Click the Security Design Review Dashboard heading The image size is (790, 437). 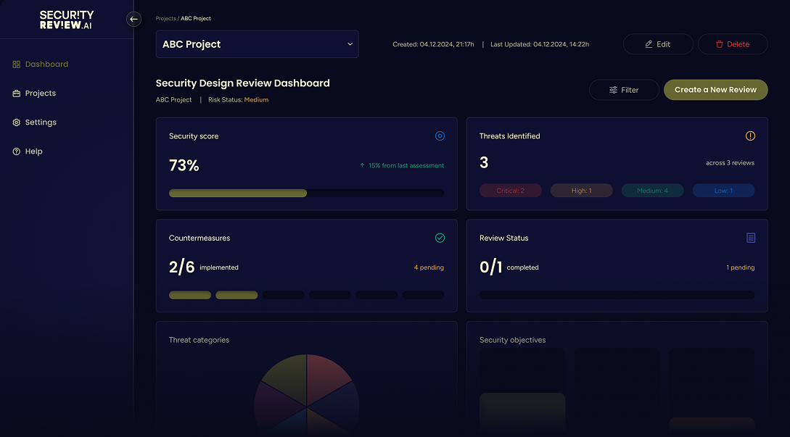243,83
